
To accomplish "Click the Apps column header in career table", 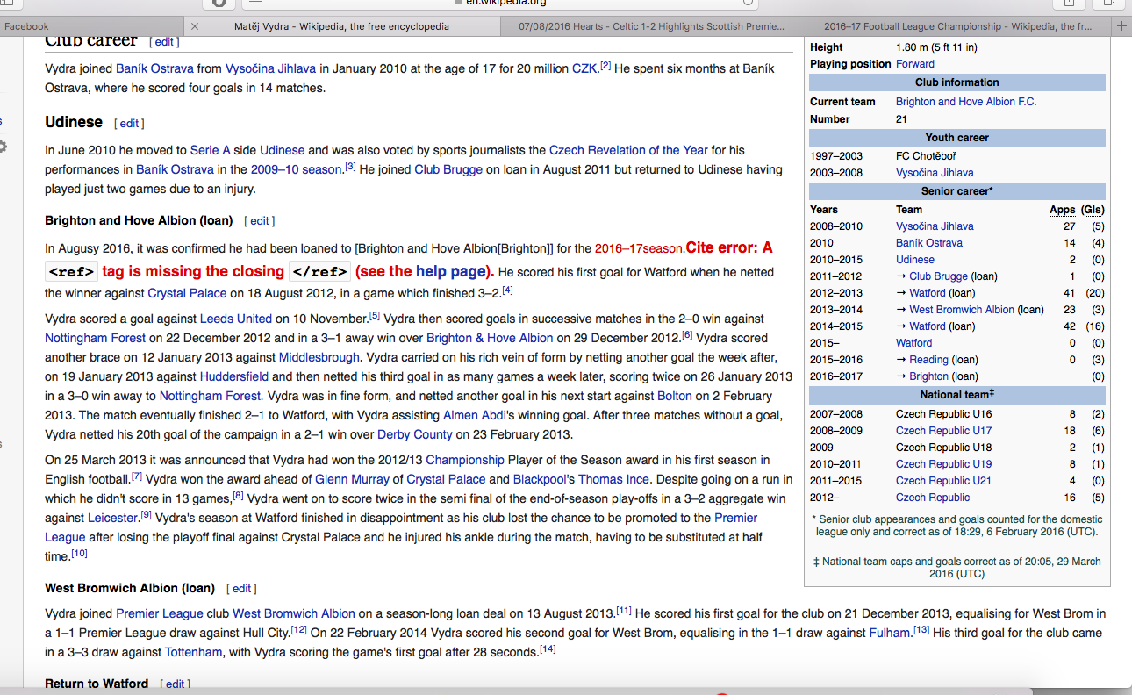I will point(1062,210).
